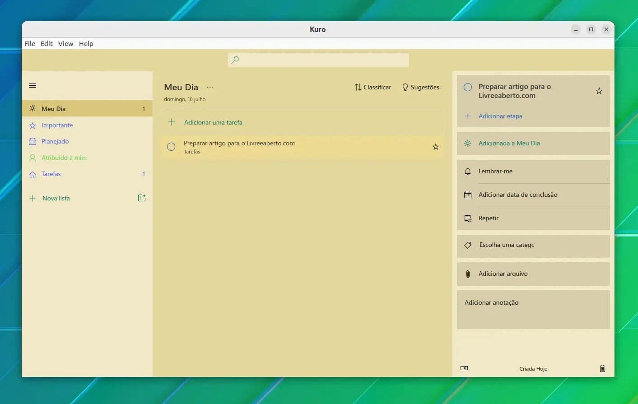Mark task complete in the task list
The height and width of the screenshot is (404, 638).
[x=171, y=147]
